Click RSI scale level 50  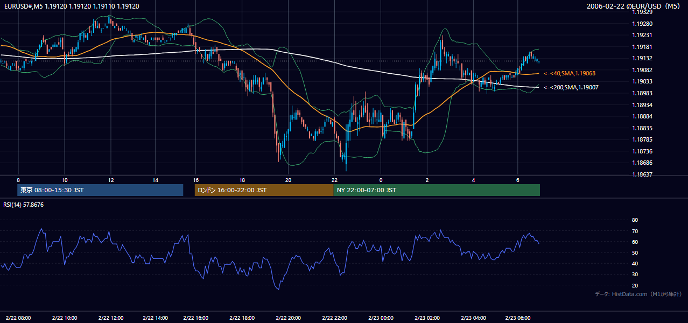pyautogui.click(x=635, y=253)
